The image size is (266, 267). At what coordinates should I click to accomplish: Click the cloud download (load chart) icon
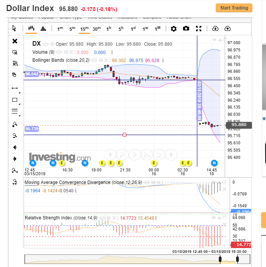(215, 29)
